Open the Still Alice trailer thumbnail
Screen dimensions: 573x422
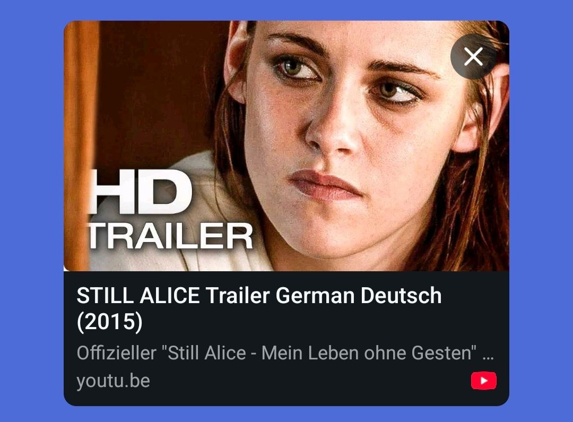click(x=286, y=146)
